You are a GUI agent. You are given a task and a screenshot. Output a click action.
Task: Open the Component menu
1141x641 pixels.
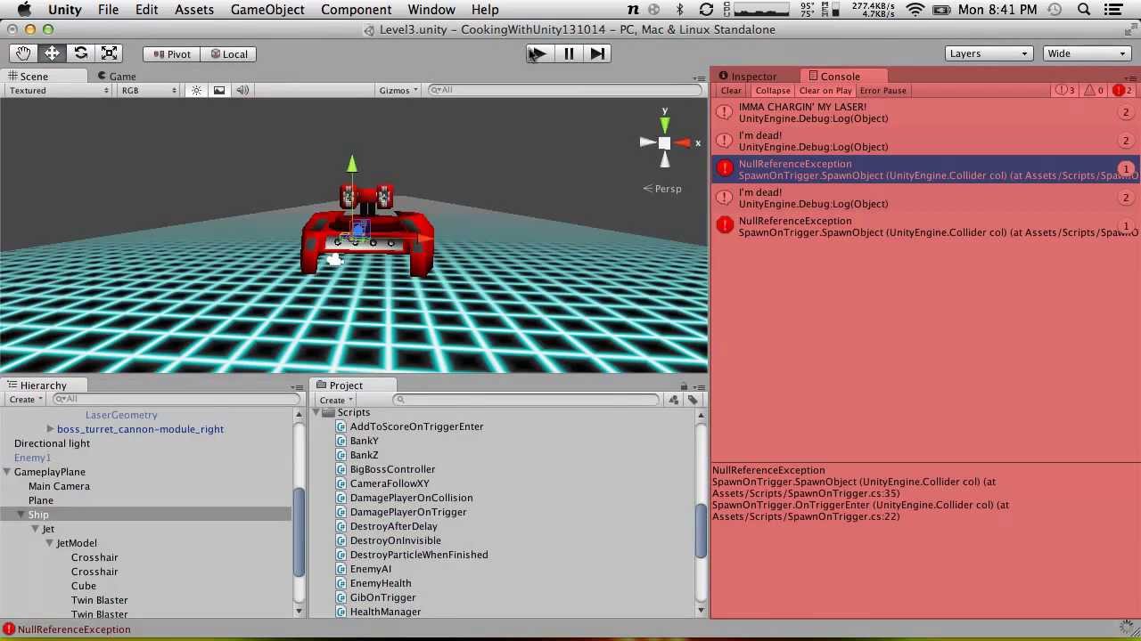click(356, 10)
